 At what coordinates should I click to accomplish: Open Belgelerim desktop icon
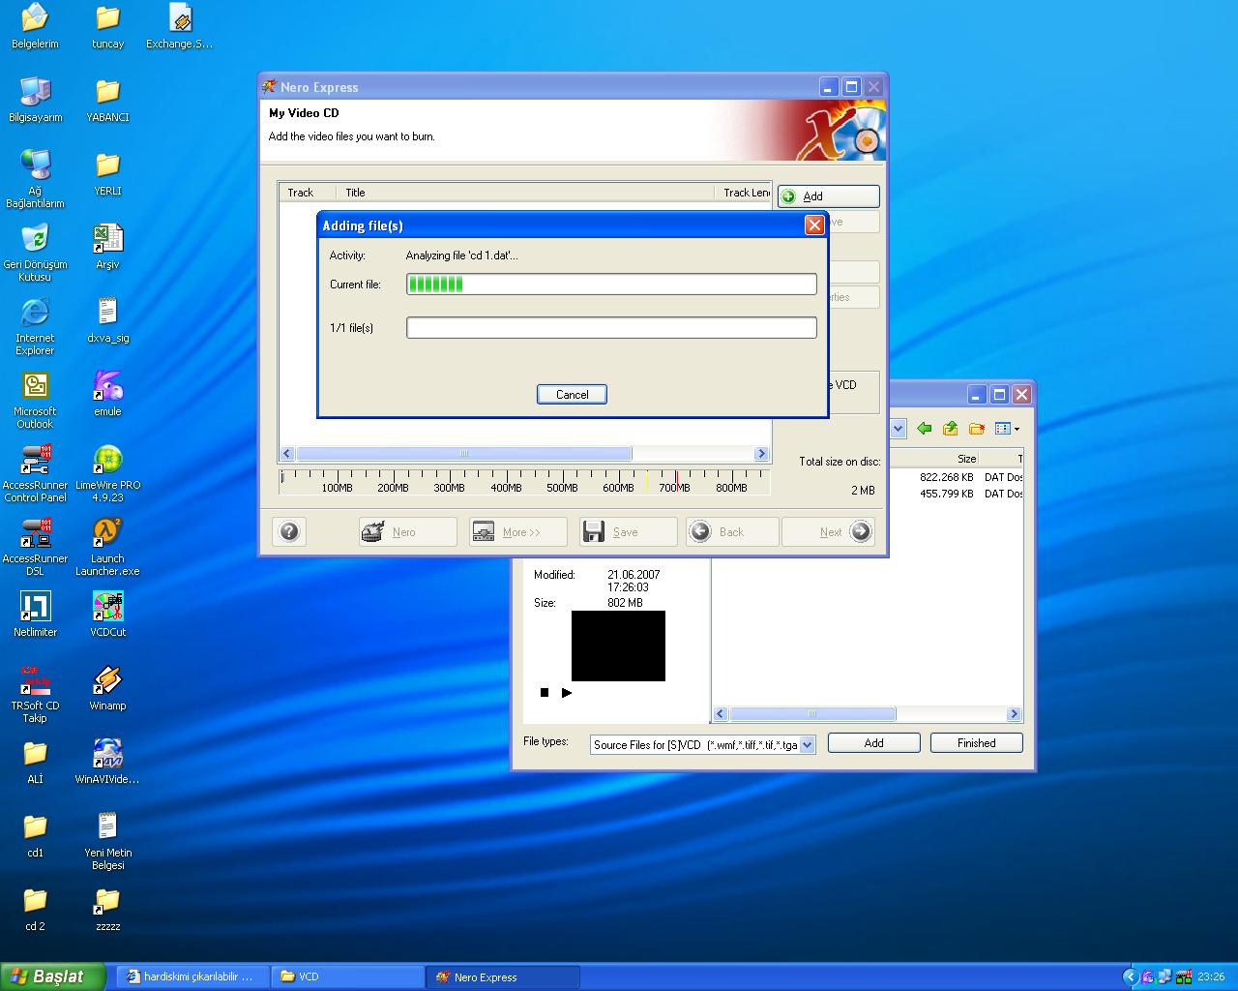(35, 25)
